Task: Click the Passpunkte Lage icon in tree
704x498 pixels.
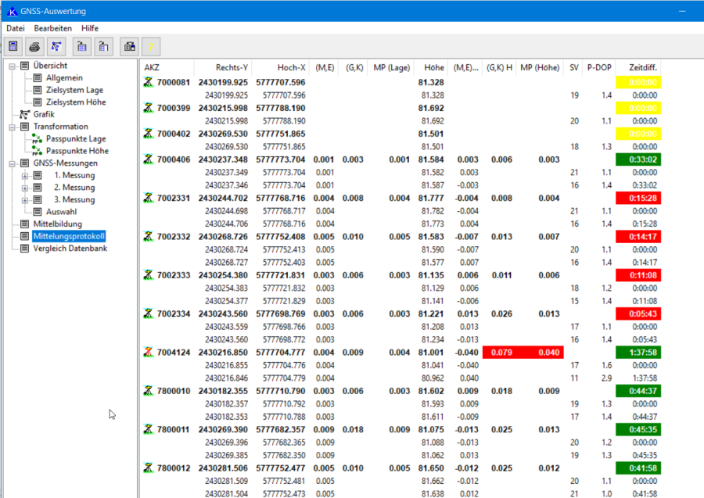Action: (37, 138)
